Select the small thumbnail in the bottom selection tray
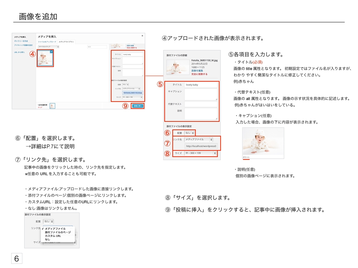Viewport: 358px width, 268px height. [52, 106]
